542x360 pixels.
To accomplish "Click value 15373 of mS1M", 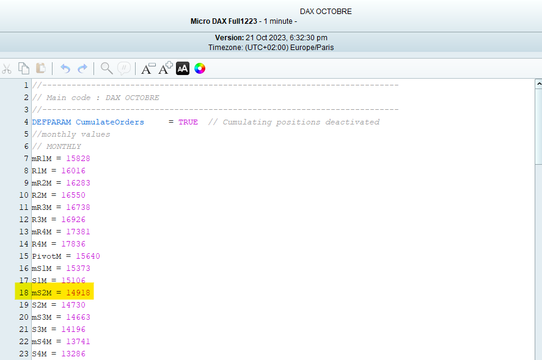I will pos(78,268).
